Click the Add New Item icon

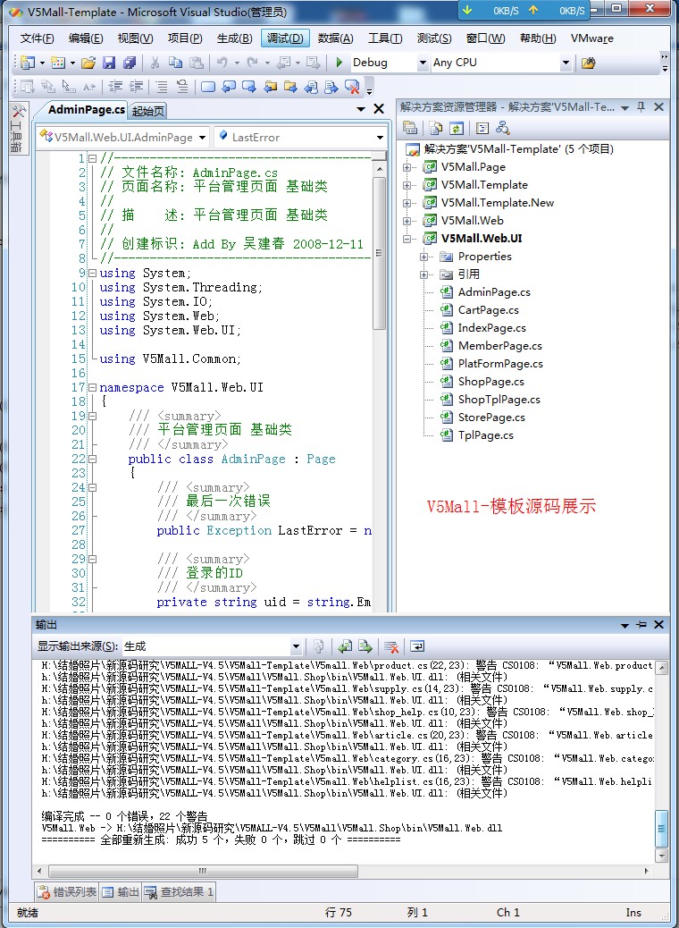tap(58, 63)
